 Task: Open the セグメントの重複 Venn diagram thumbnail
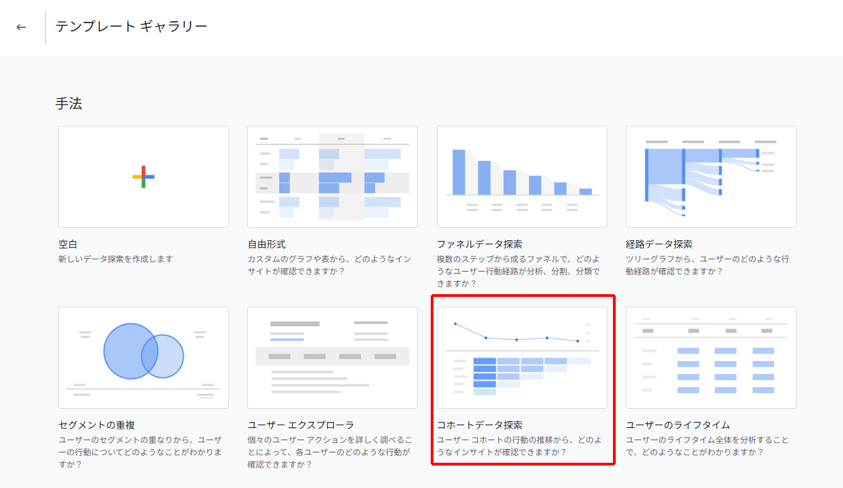click(143, 358)
